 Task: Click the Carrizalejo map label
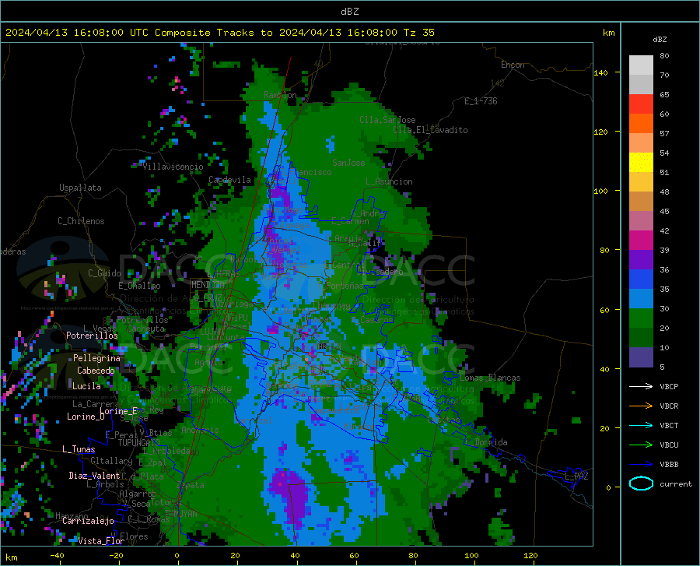pos(88,521)
